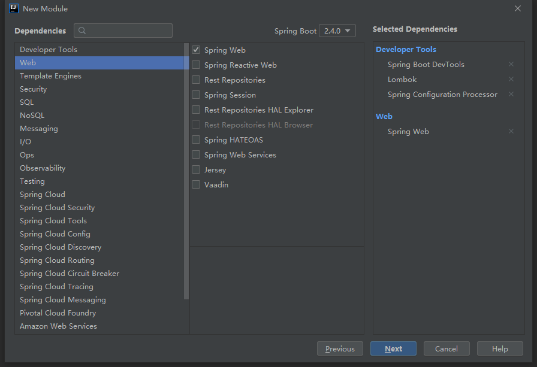Enable Spring Reactive Web

[x=195, y=65]
